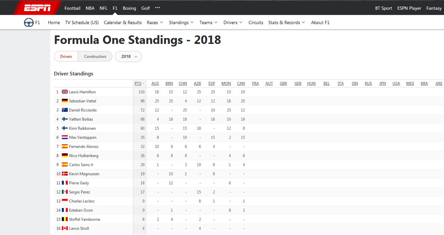
Task: Click the Circuits navigation item
Action: coord(256,22)
